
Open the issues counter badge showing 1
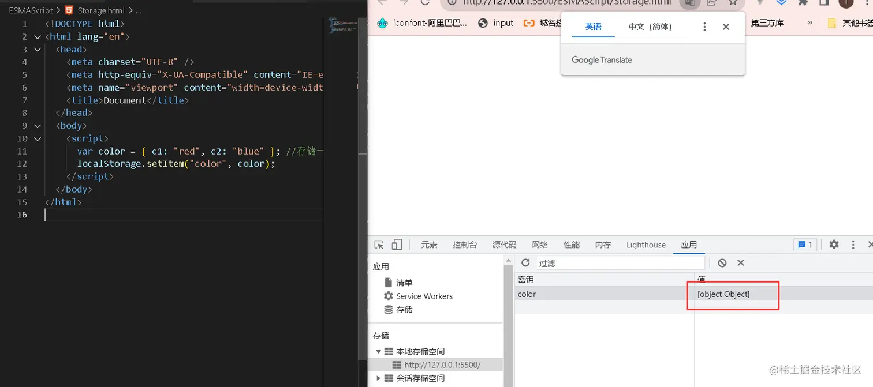805,245
